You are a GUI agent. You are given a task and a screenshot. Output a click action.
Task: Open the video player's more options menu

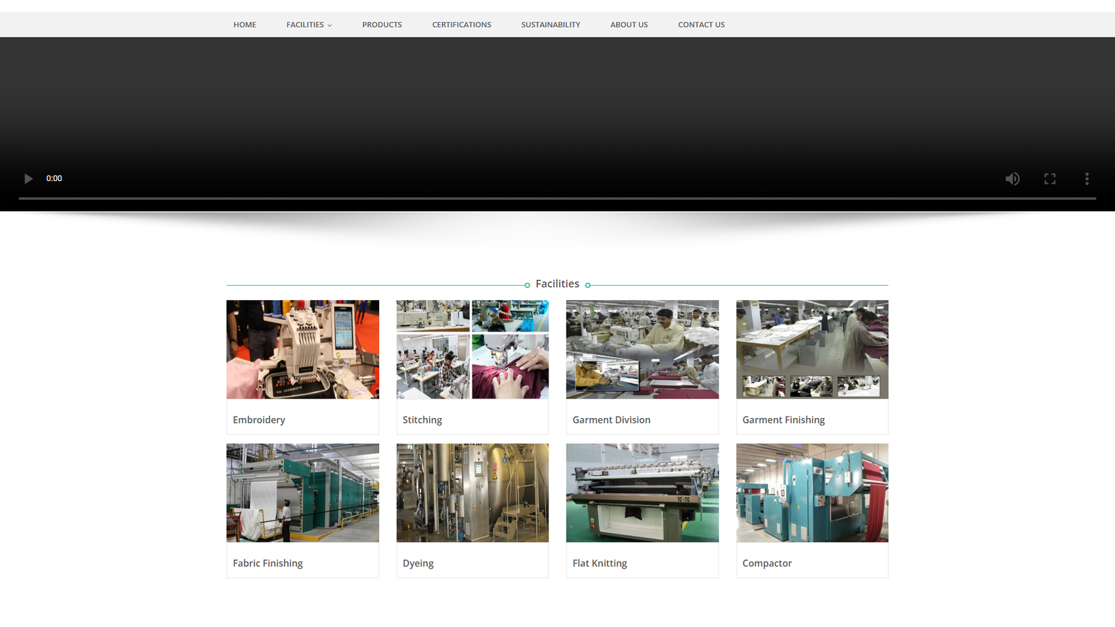(1086, 178)
